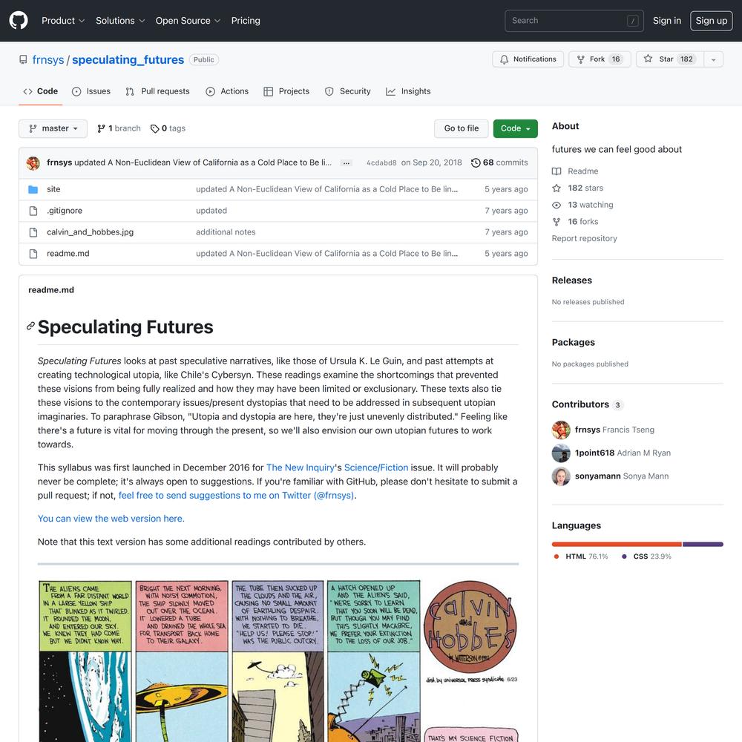Switch to the Code tab
This screenshot has width=742, height=742.
click(x=41, y=91)
